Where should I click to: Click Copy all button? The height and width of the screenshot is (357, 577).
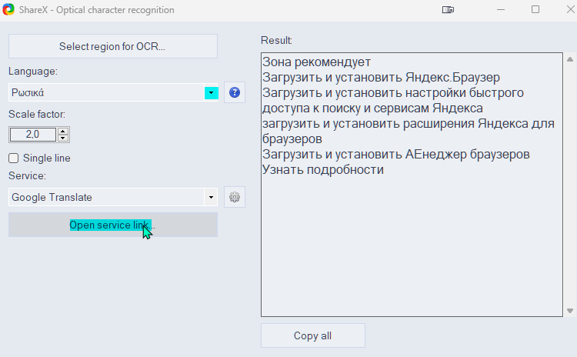[x=313, y=335]
